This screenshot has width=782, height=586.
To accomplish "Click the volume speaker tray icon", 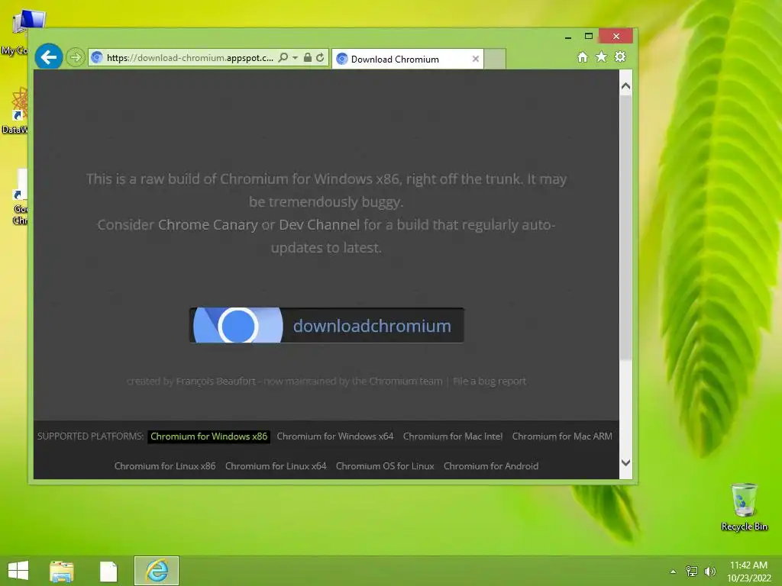I will pyautogui.click(x=709, y=572).
